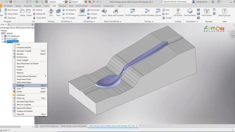Add a Probe WCS operation
Viewport: 235px width, 132px height.
(39, 18)
